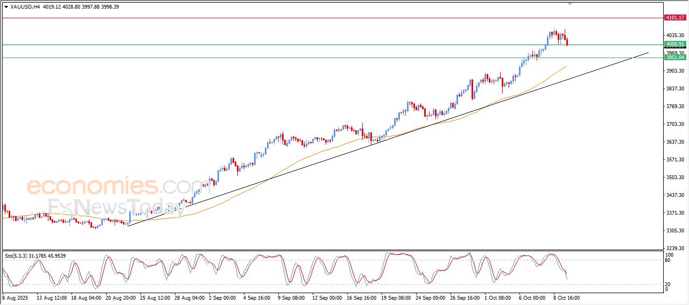689x305 pixels.
Task: Click the 24 Sep 00:00 time label
Action: 430,297
